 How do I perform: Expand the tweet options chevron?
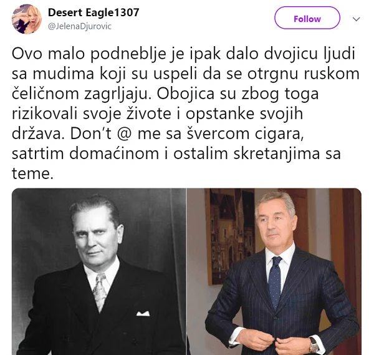click(356, 19)
